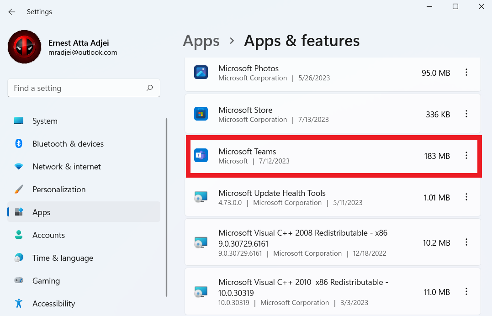The image size is (492, 316).
Task: Click the mradjei@outlook.com email address
Action: [83, 53]
